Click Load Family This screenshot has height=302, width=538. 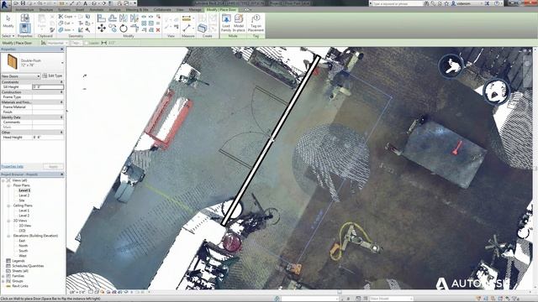[226, 23]
